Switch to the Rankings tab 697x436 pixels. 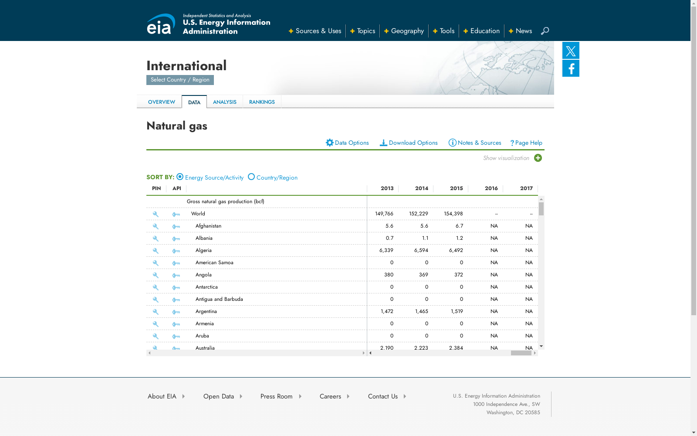262,102
